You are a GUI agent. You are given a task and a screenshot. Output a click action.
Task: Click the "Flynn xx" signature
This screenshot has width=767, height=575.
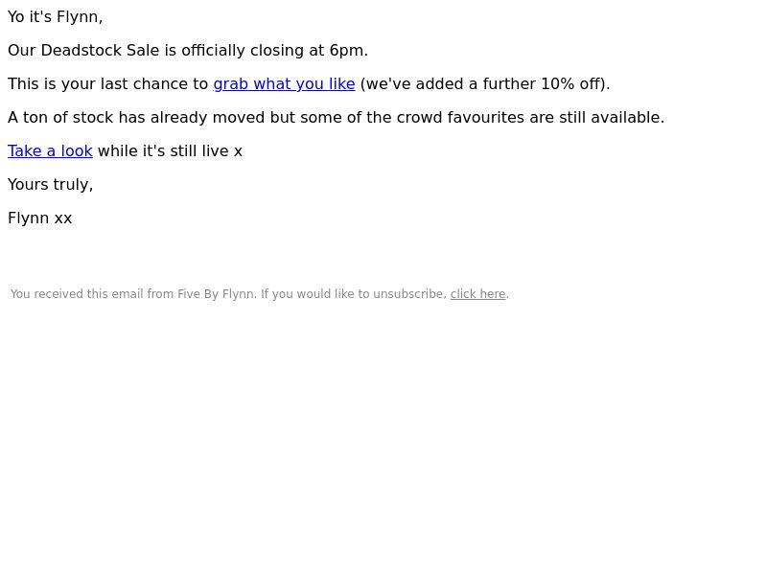tap(40, 218)
